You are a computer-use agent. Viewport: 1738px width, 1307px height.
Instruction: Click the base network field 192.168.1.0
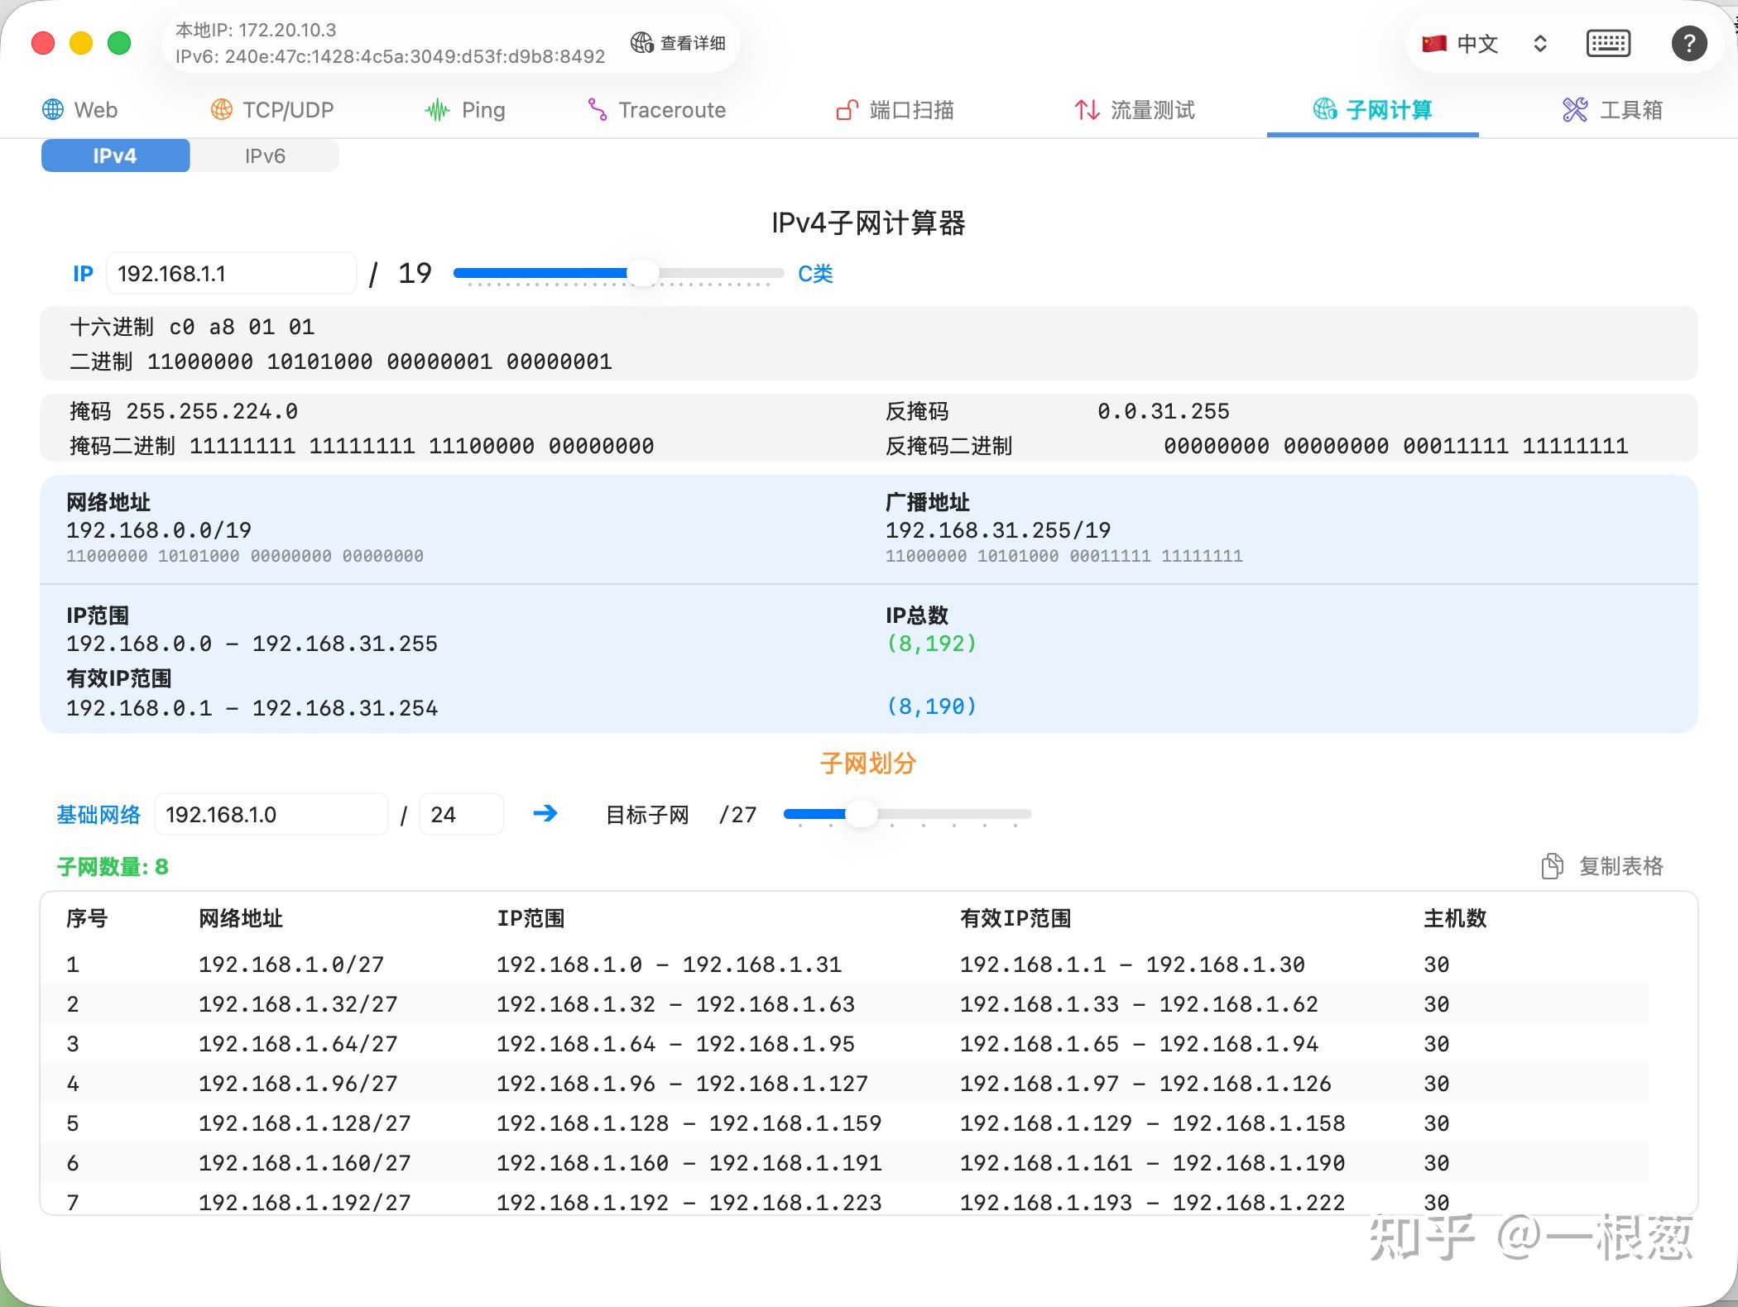pyautogui.click(x=271, y=815)
